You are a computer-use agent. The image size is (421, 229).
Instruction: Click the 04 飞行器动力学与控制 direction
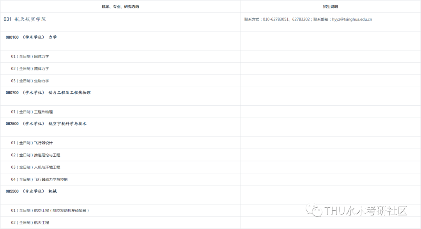point(39,180)
